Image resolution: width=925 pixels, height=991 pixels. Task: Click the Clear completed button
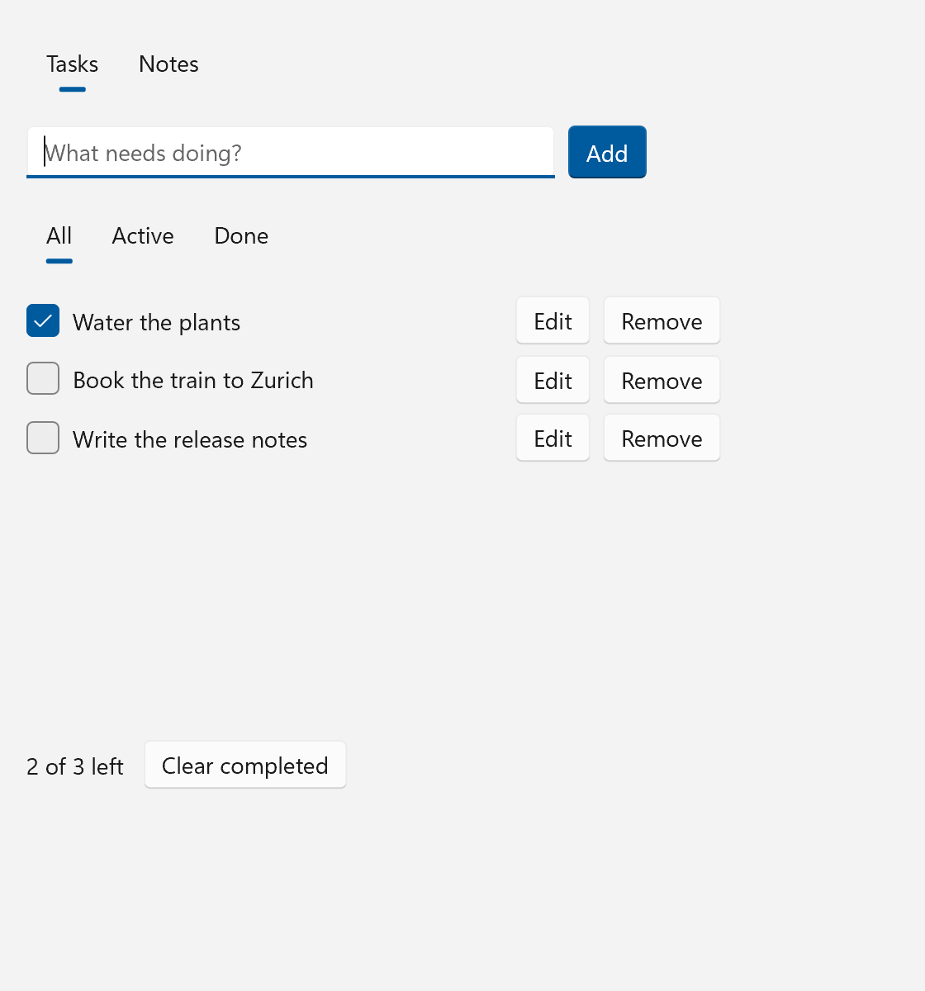[245, 766]
